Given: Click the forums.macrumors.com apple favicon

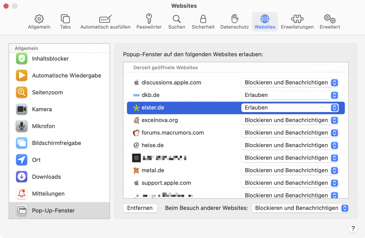Looking at the screenshot, I should pyautogui.click(x=136, y=133).
